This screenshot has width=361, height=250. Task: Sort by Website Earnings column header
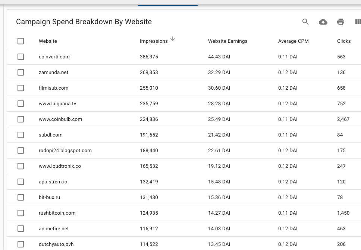[227, 41]
